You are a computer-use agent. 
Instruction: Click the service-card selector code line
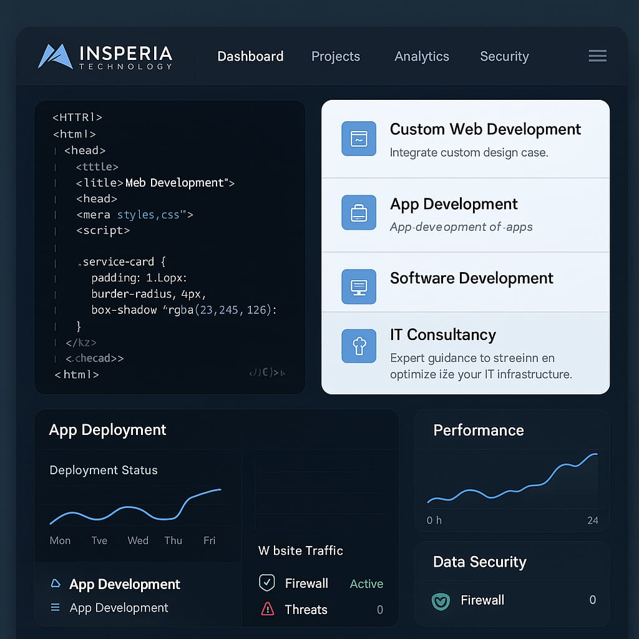[x=122, y=261]
